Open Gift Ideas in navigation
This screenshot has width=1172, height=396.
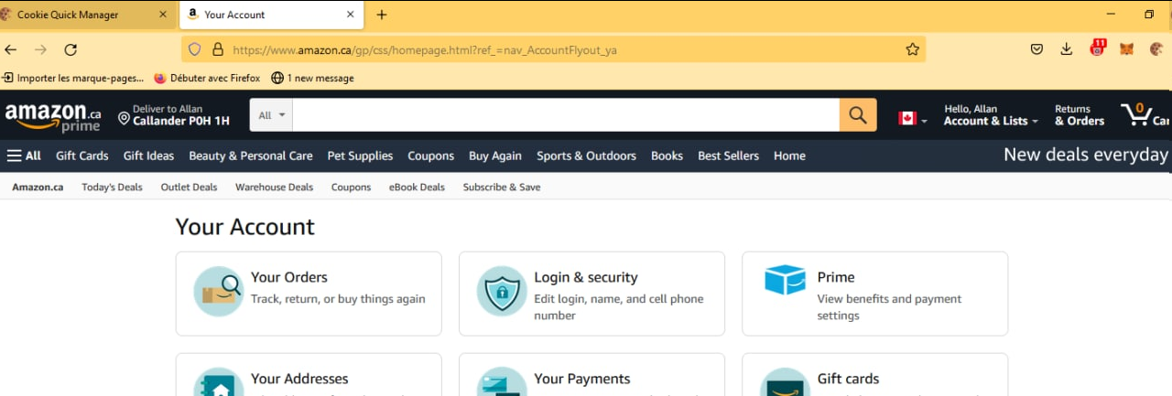point(148,155)
